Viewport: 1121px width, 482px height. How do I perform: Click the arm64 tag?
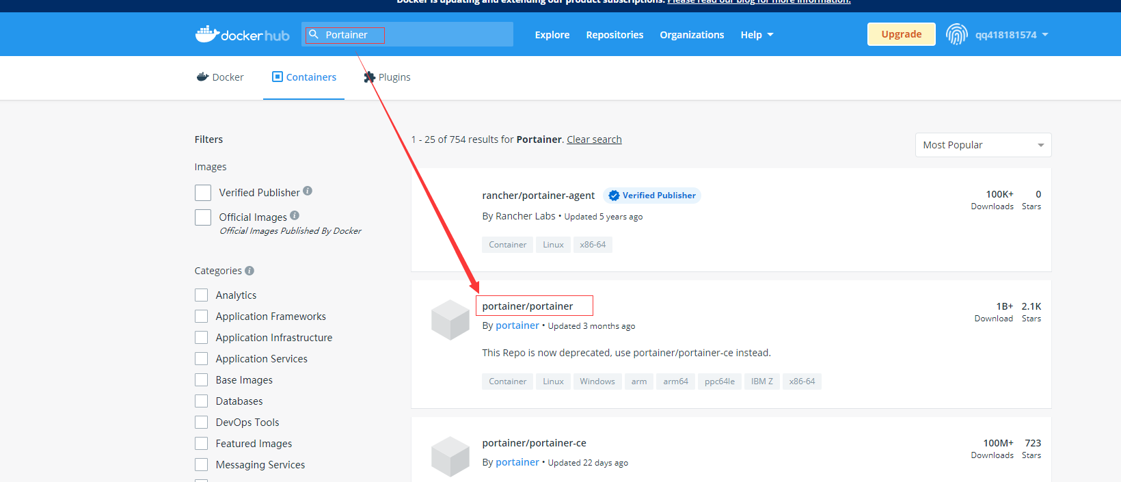pos(676,381)
